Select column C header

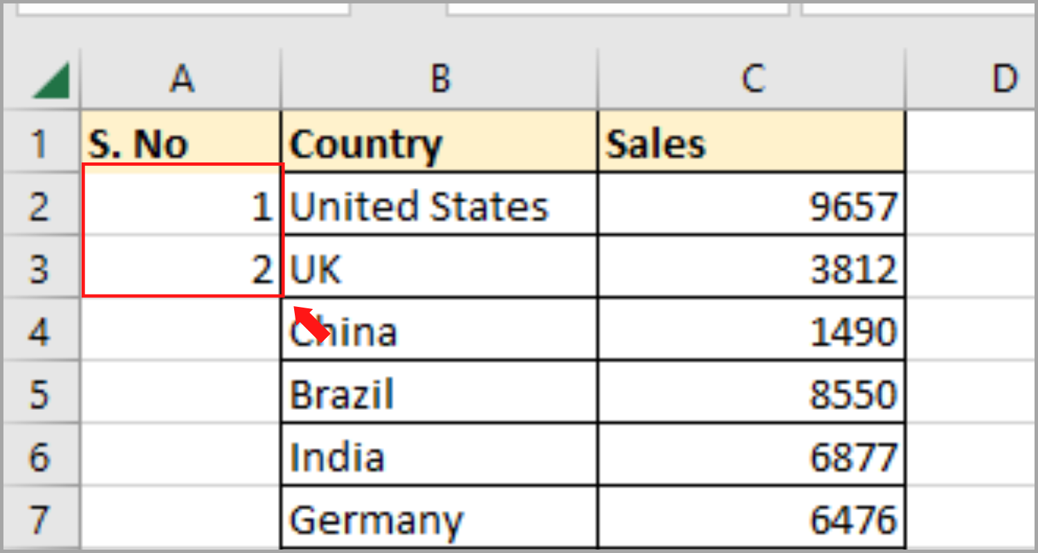pos(752,79)
